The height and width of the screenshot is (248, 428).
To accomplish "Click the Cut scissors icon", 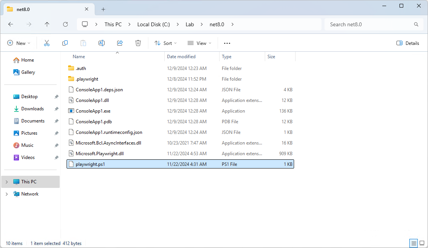I will [47, 43].
